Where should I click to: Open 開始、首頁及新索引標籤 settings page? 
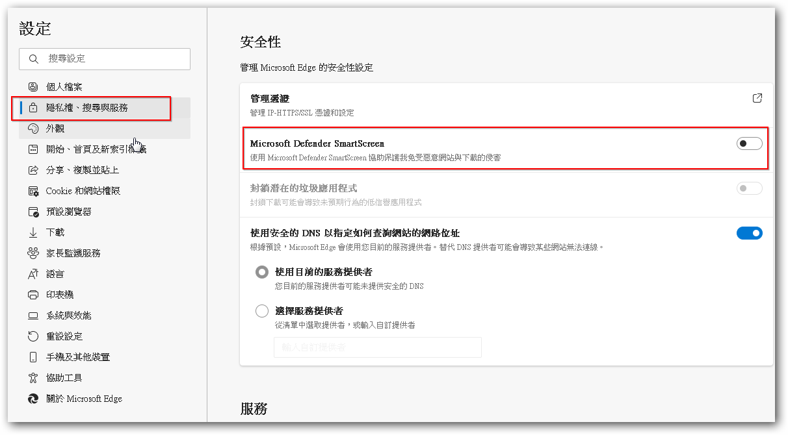tap(96, 149)
